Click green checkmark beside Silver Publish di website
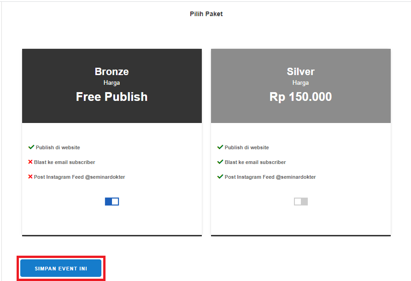Screen dimensions: 411x281 (220, 147)
